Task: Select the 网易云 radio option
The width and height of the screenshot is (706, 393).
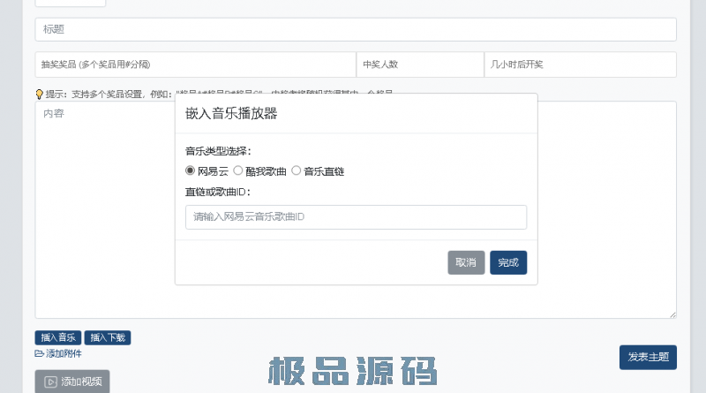Action: tap(190, 170)
